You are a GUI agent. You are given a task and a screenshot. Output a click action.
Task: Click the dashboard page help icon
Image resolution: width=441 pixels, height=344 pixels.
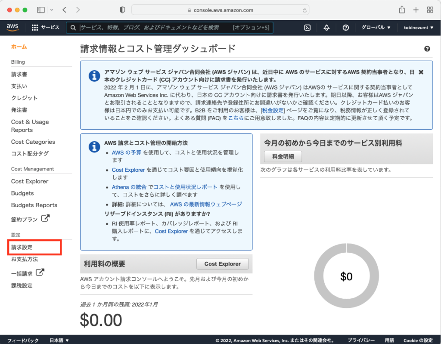click(427, 49)
